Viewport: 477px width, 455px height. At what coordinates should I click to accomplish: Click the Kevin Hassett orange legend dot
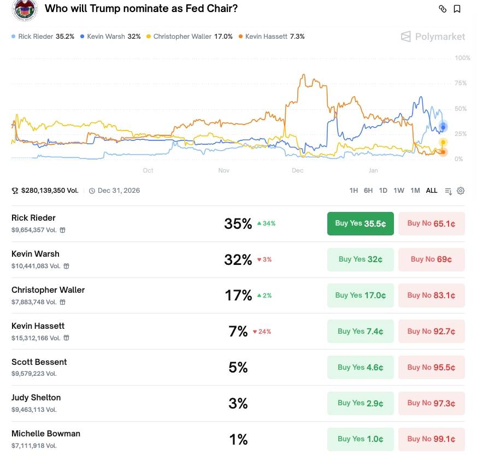[x=241, y=37]
